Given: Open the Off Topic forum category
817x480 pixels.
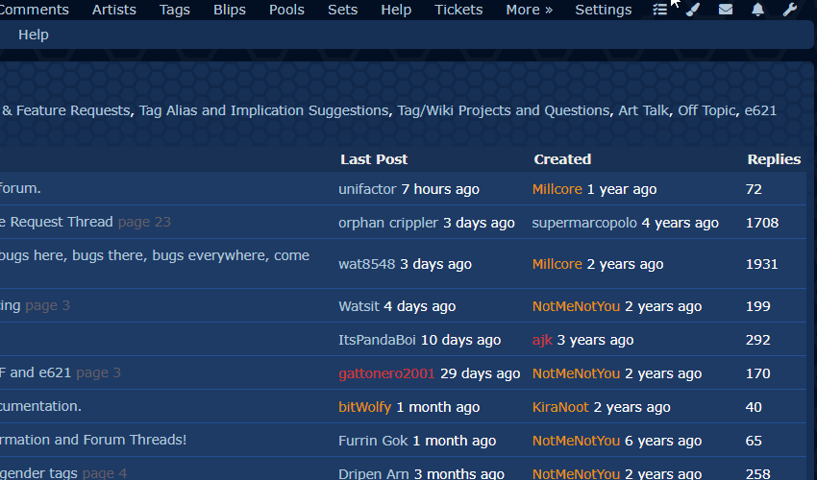Looking at the screenshot, I should tap(706, 110).
